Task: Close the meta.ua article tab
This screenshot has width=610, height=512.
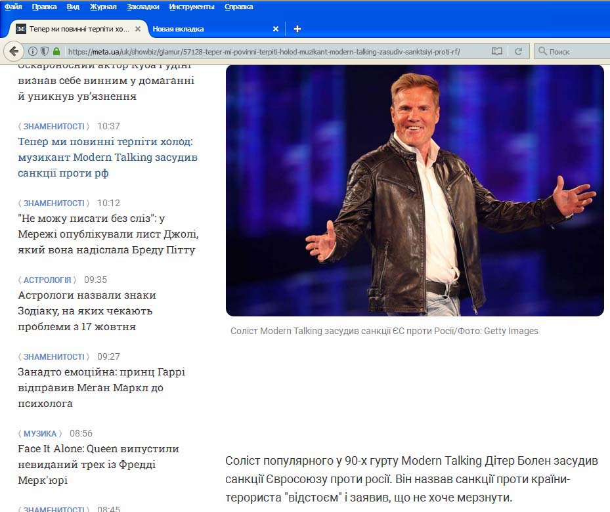Action: [138, 29]
